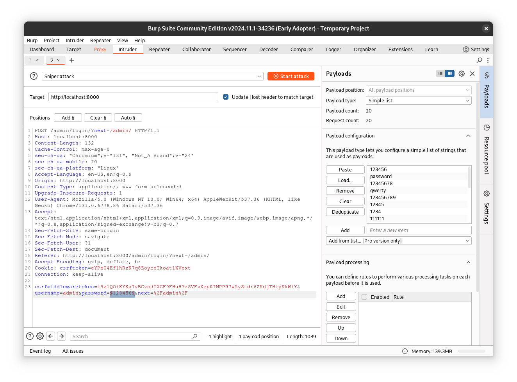Switch to the Organizer tab
Screen dimensions: 517x382
pyautogui.click(x=365, y=50)
